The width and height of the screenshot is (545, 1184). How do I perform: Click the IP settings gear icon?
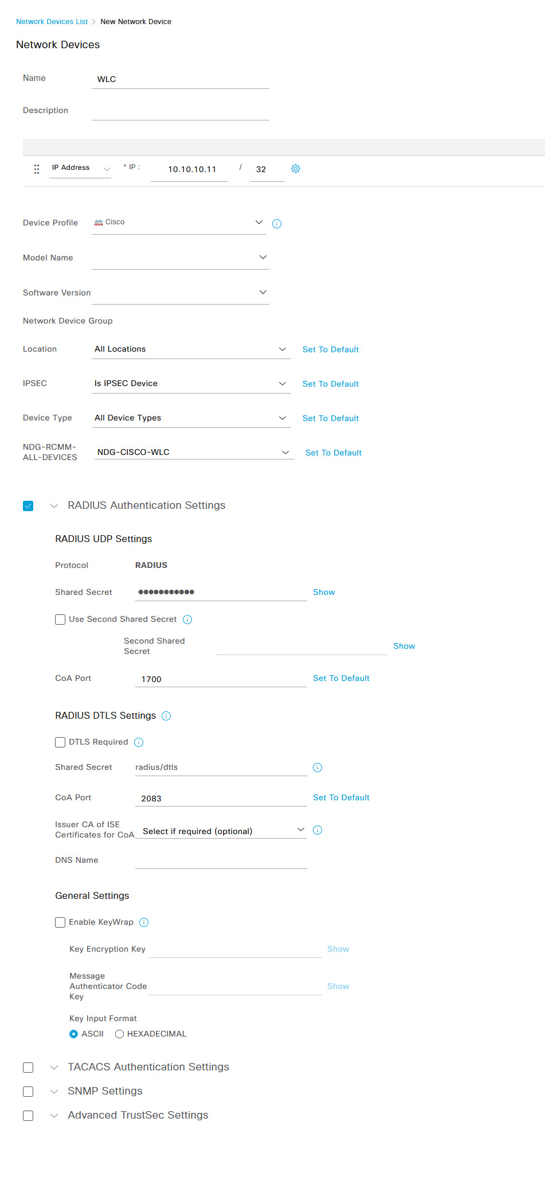pyautogui.click(x=296, y=169)
